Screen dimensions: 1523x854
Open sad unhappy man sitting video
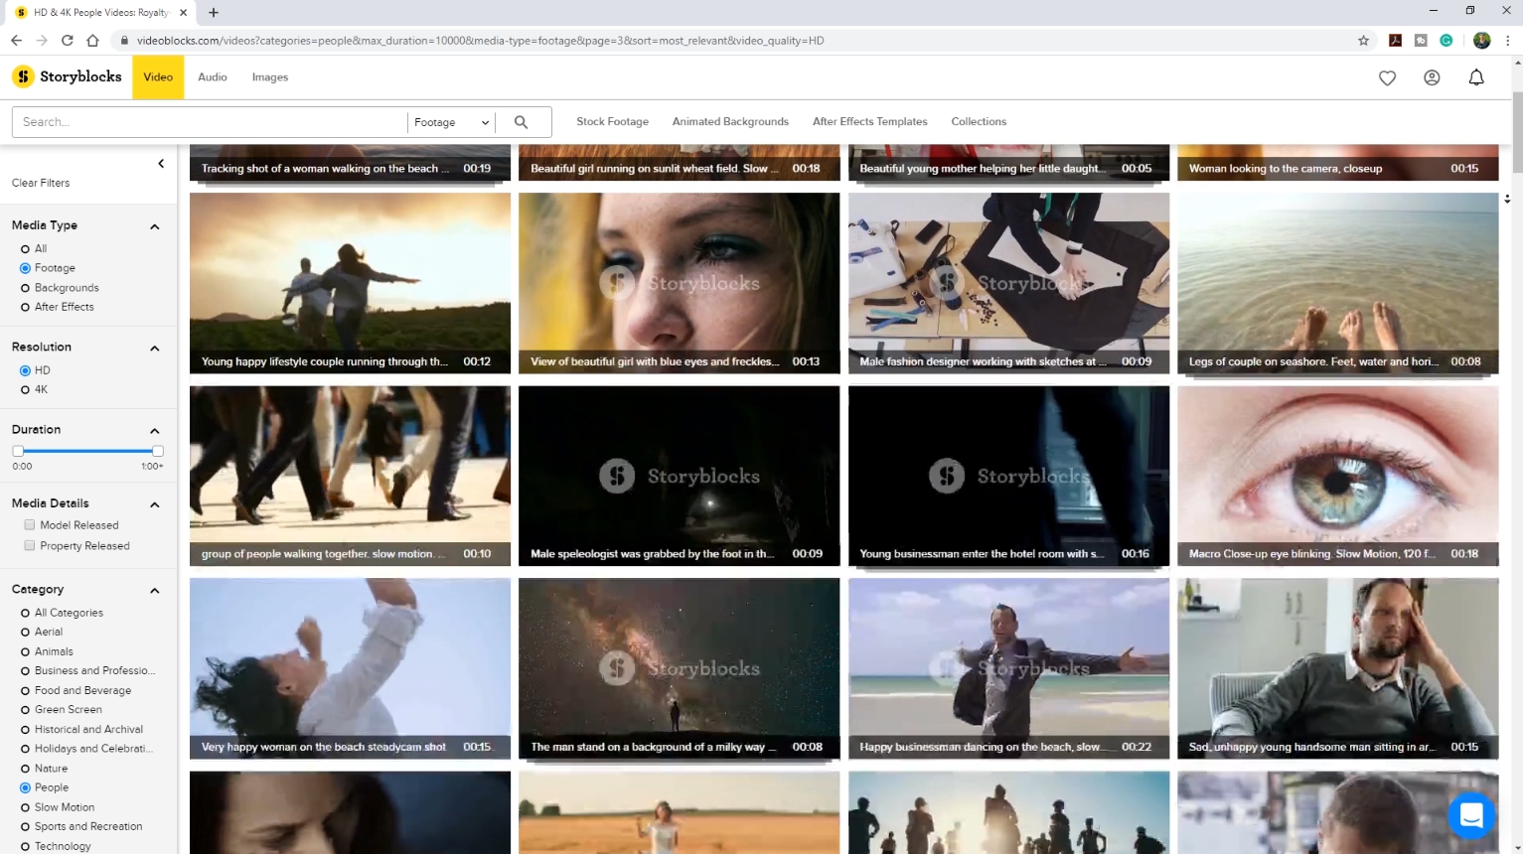[x=1337, y=668]
